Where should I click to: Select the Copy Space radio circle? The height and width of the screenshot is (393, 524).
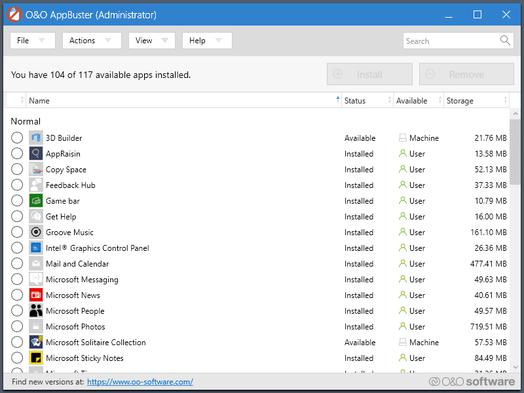click(x=17, y=169)
